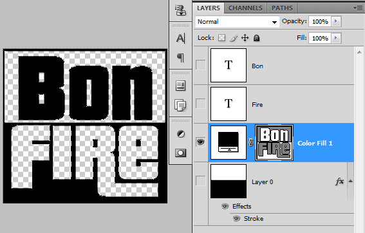Viewport: 365px width, 233px height.
Task: Click the Effects label under Layer 0
Action: click(241, 206)
